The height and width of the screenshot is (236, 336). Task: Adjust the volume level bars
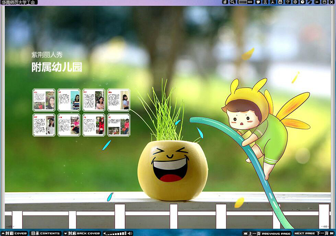(x=116, y=233)
